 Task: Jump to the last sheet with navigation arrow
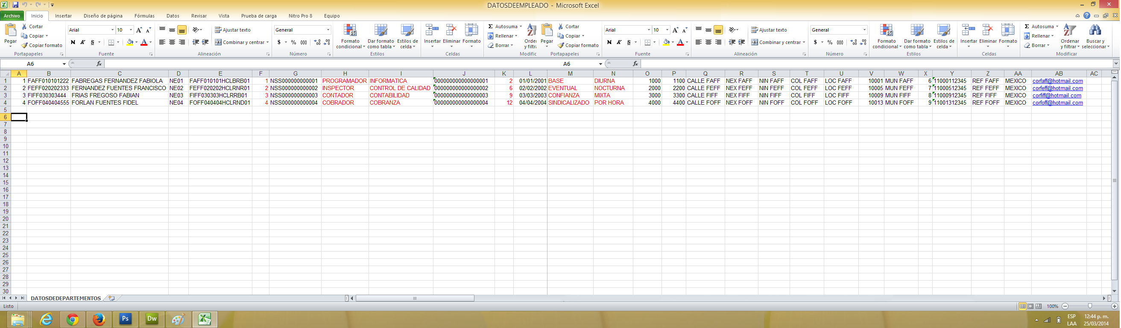point(23,299)
